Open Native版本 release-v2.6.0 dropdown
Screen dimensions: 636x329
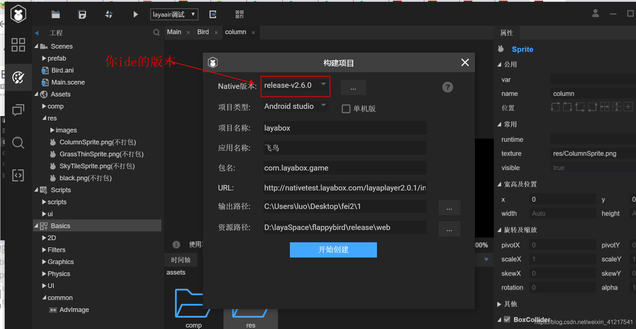295,86
